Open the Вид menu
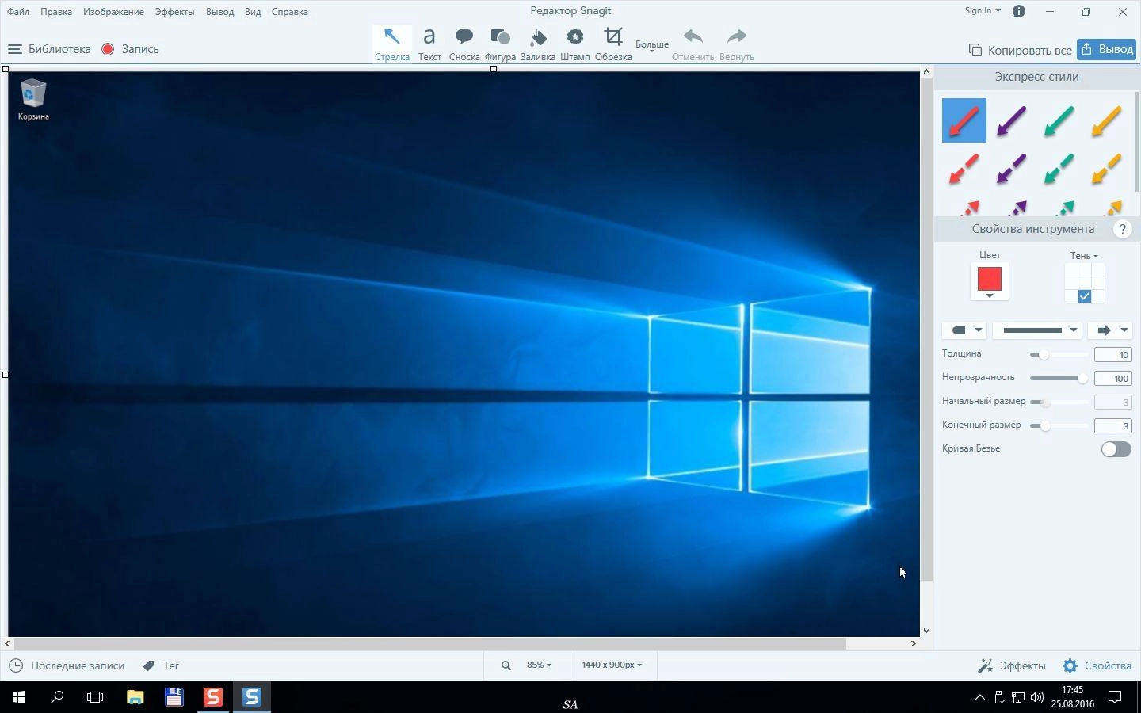The height and width of the screenshot is (713, 1141). click(253, 12)
